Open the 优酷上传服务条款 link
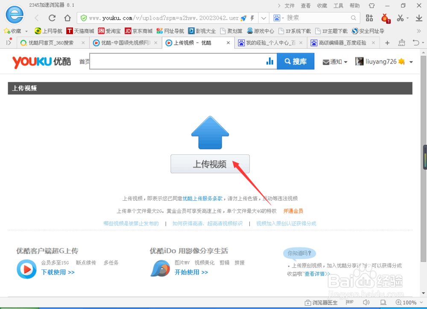Viewport: 427px width, 309px height. pyautogui.click(x=202, y=199)
